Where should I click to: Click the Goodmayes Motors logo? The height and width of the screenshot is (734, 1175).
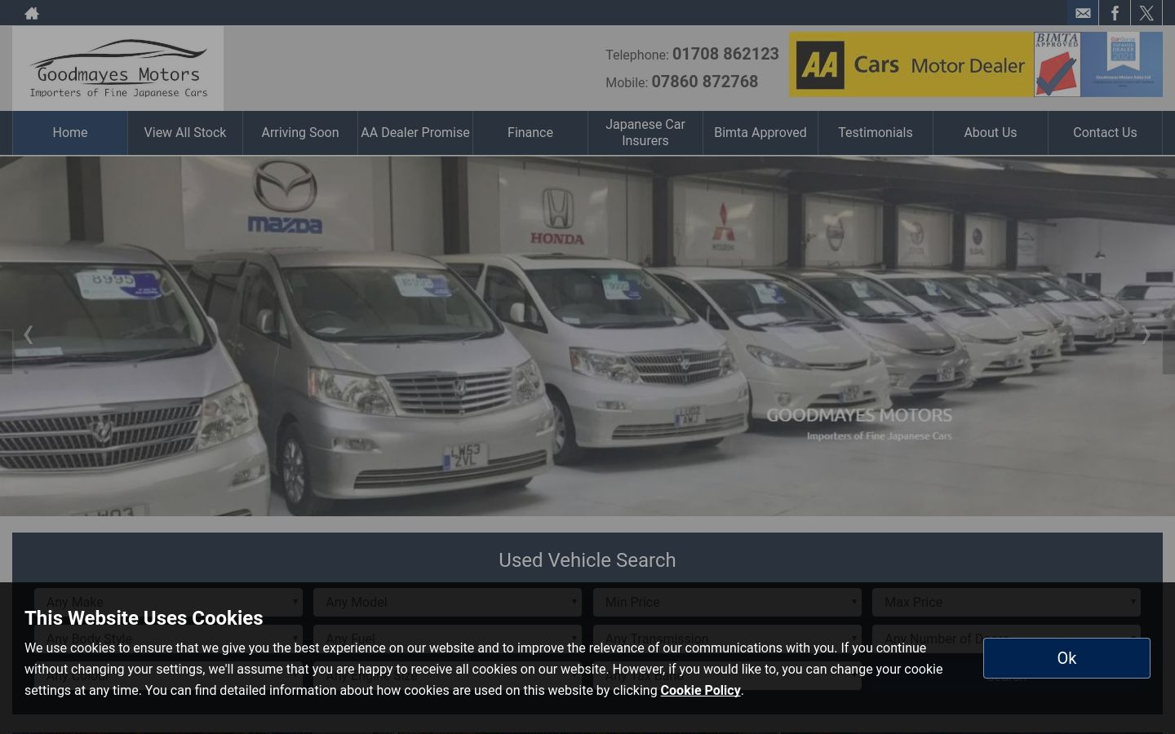coord(117,69)
